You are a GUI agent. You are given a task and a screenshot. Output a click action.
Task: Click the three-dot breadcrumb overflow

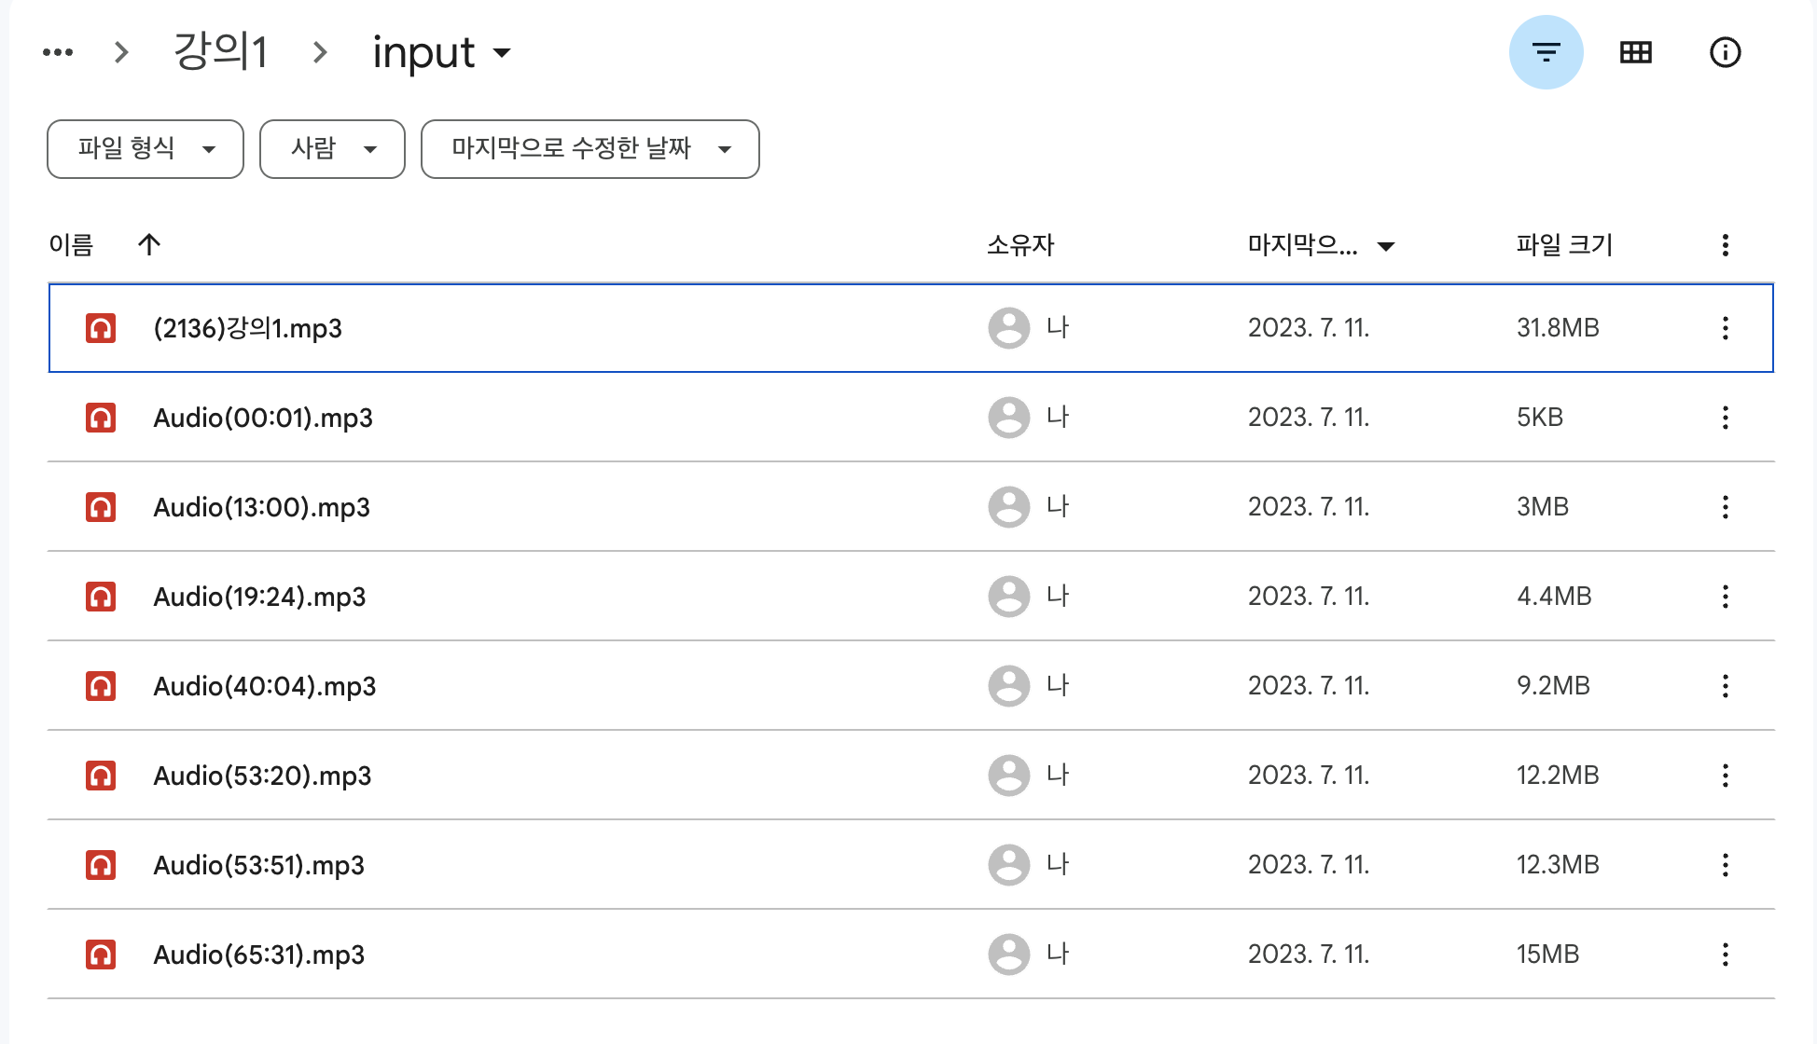[58, 52]
